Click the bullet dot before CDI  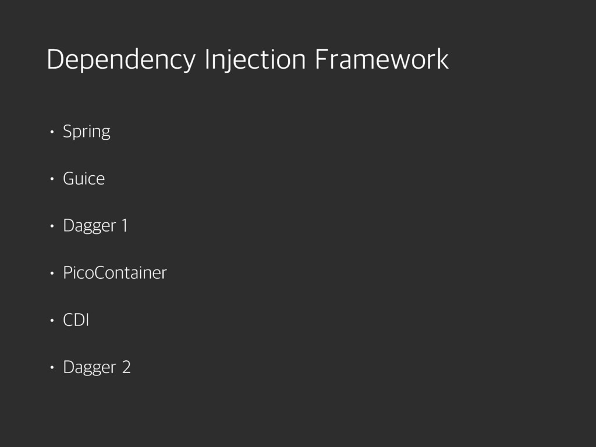[52, 320]
